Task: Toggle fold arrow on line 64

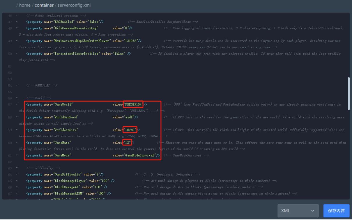Action: tap(17, 174)
